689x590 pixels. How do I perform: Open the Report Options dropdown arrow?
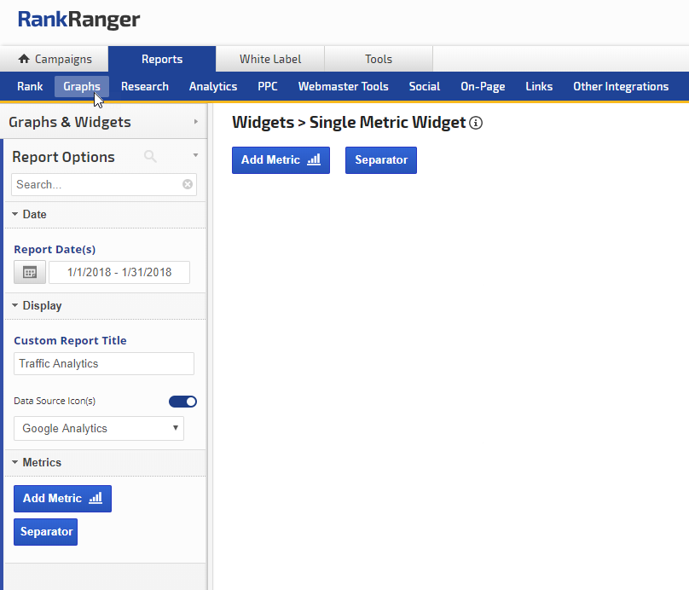195,156
